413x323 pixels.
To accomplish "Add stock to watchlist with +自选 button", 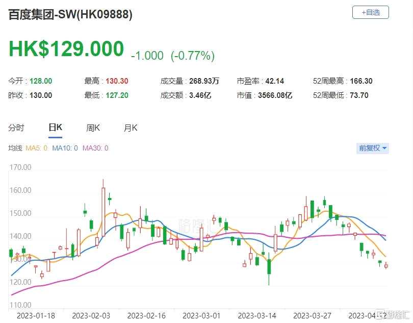I will pos(370,12).
